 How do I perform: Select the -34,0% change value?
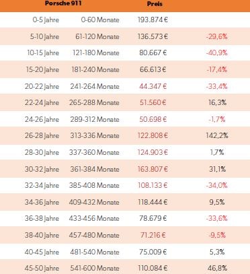tap(217, 185)
